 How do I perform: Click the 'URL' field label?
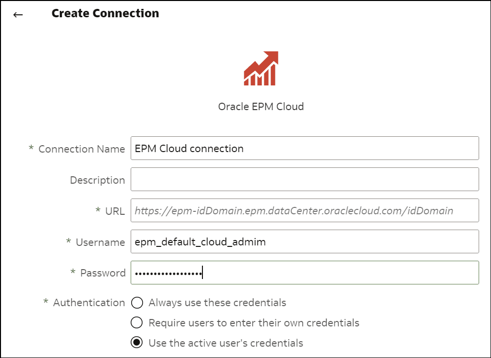tap(115, 211)
